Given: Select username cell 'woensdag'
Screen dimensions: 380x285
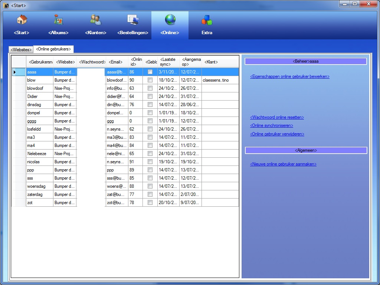Looking at the screenshot, I should click(x=40, y=186).
